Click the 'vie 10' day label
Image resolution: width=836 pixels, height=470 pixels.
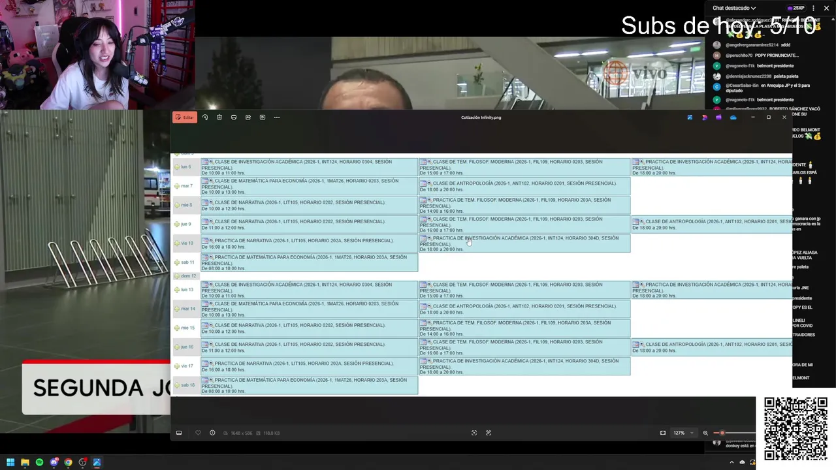[187, 243]
